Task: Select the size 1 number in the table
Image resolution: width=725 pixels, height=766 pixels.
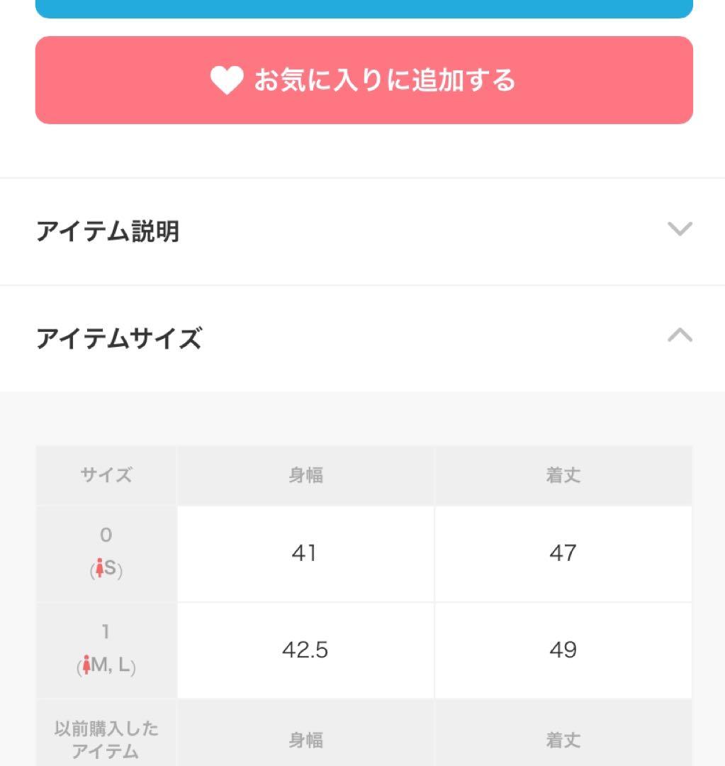Action: pos(106,632)
